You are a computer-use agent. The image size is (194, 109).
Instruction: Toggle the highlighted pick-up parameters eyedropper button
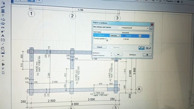coord(142,48)
